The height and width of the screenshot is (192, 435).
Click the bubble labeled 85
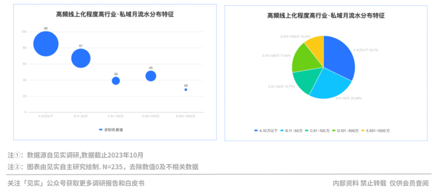pyautogui.click(x=46, y=44)
